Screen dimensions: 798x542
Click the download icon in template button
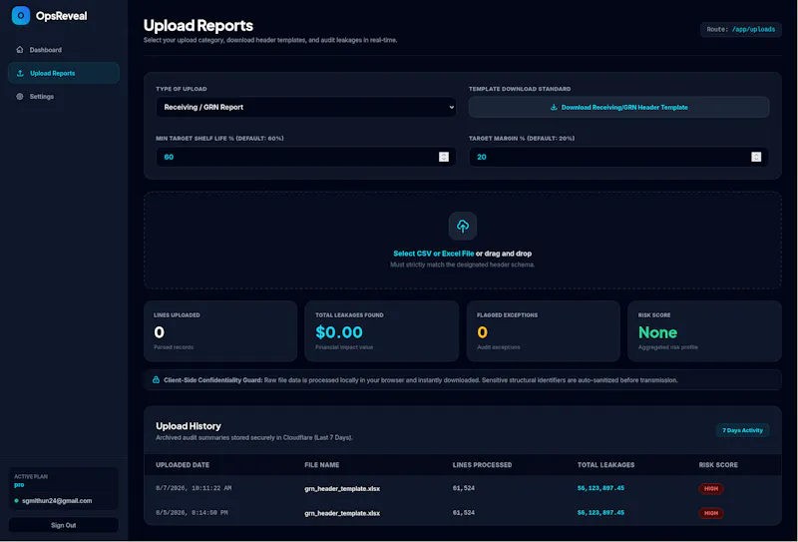click(x=554, y=107)
